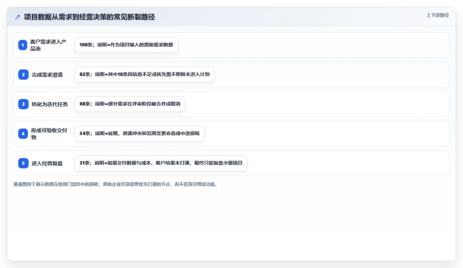Select the 转化为迭代任务 step label

click(x=50, y=104)
